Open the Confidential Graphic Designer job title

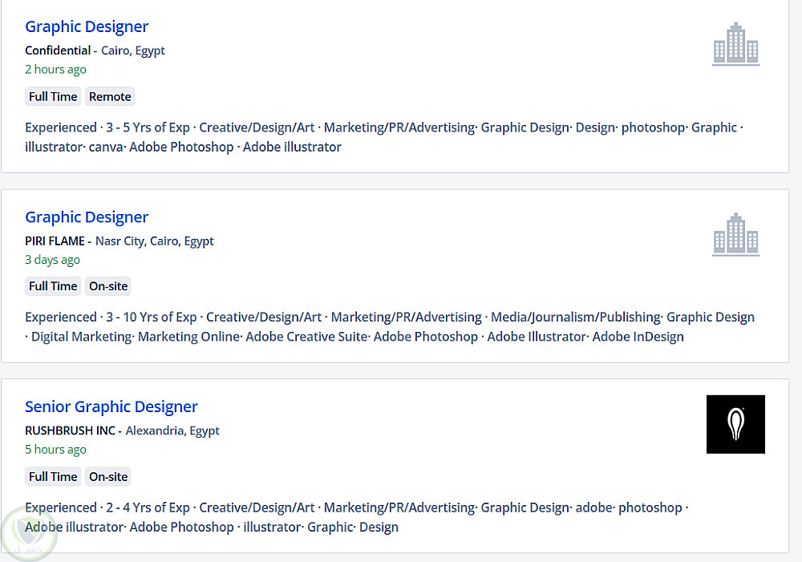point(87,26)
